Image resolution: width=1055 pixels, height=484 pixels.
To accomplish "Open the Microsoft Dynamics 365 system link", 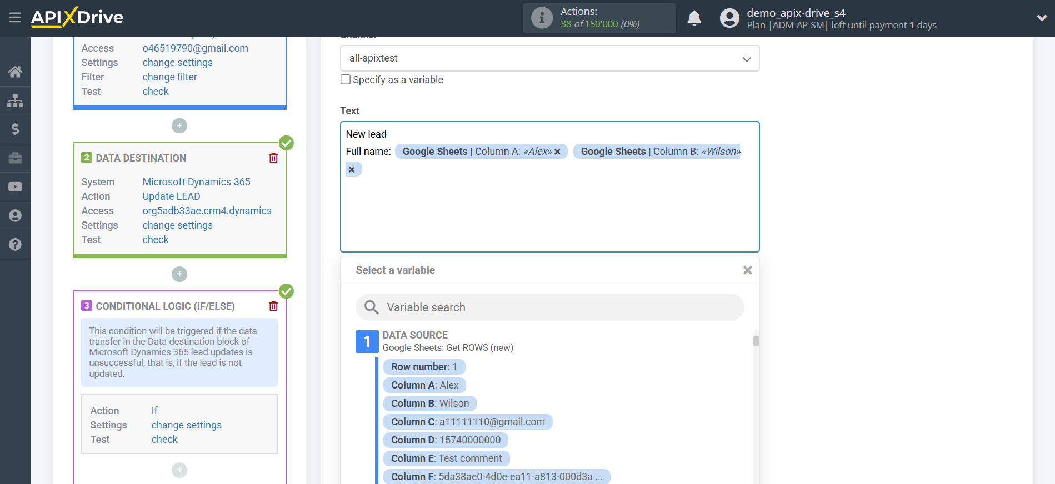I will [x=196, y=182].
